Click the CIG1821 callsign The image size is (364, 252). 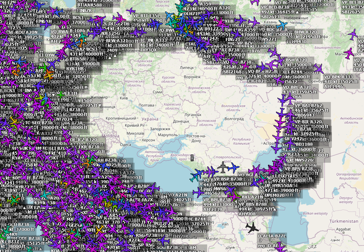pos(257,81)
